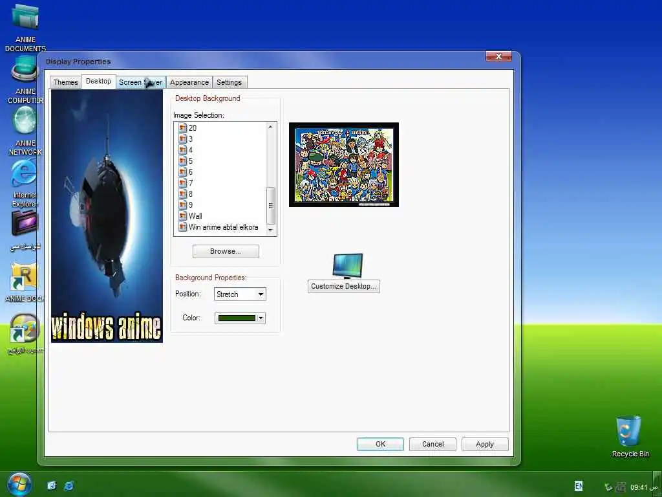The width and height of the screenshot is (662, 497).
Task: Click the wallpaper preview thumbnail
Action: click(x=344, y=164)
